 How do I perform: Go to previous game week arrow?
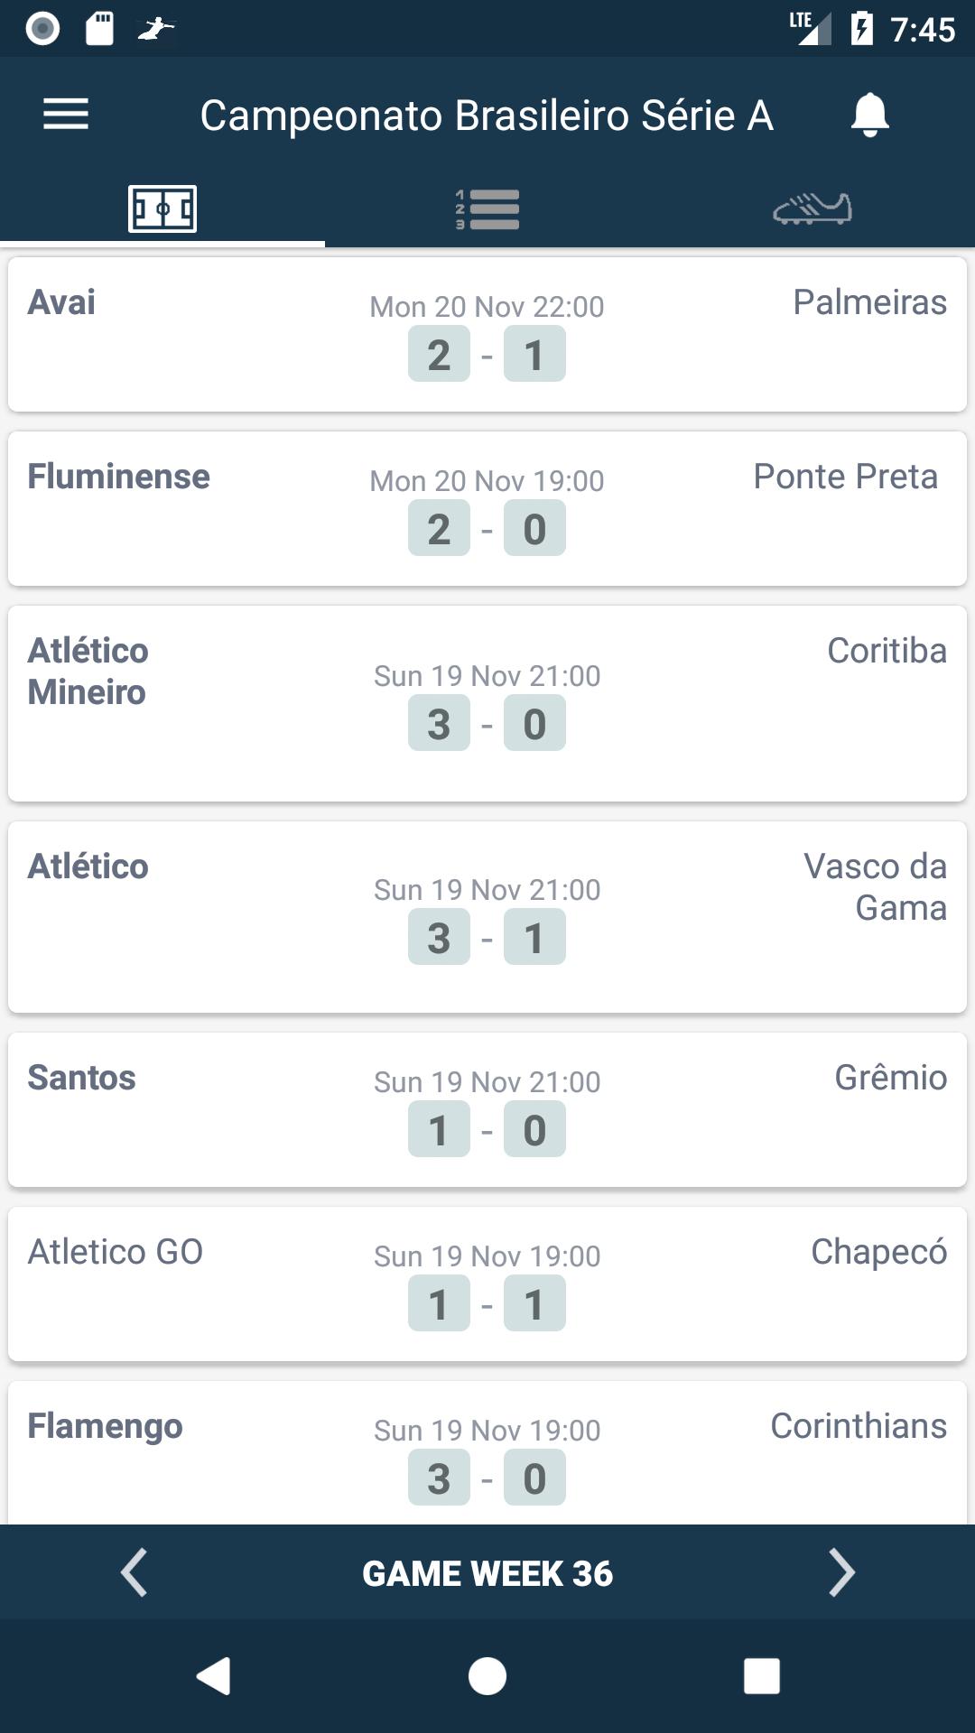(x=134, y=1573)
